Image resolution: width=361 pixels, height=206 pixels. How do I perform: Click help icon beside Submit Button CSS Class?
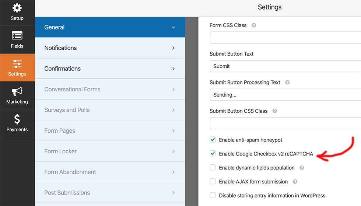[x=274, y=111]
